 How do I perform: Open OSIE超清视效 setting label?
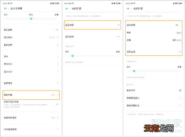[x=10, y=129]
